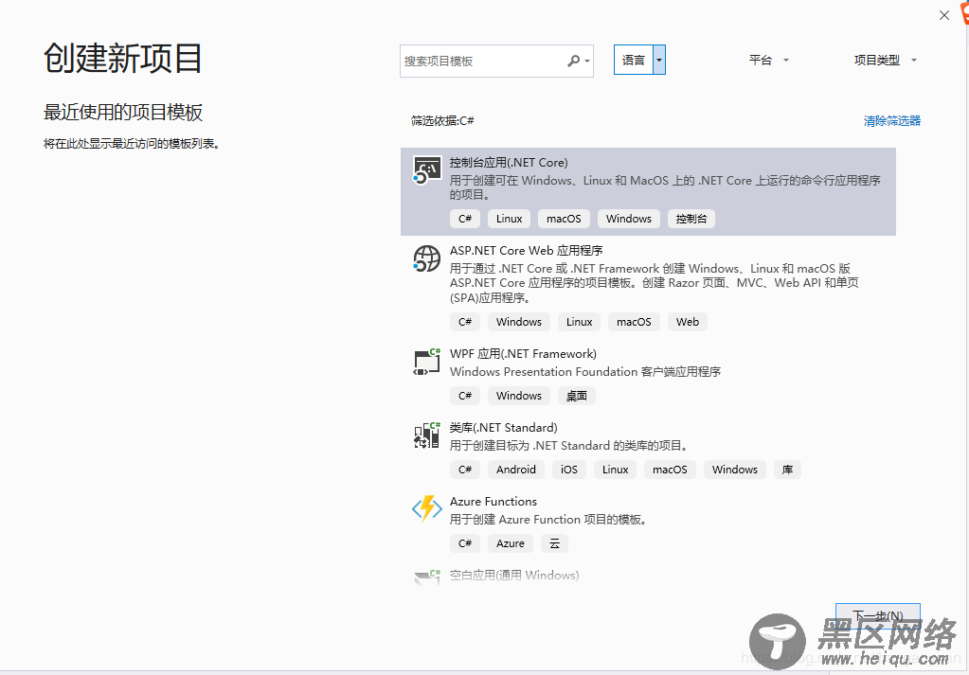Close the Create New Project dialog
This screenshot has width=969, height=675.
click(x=943, y=15)
